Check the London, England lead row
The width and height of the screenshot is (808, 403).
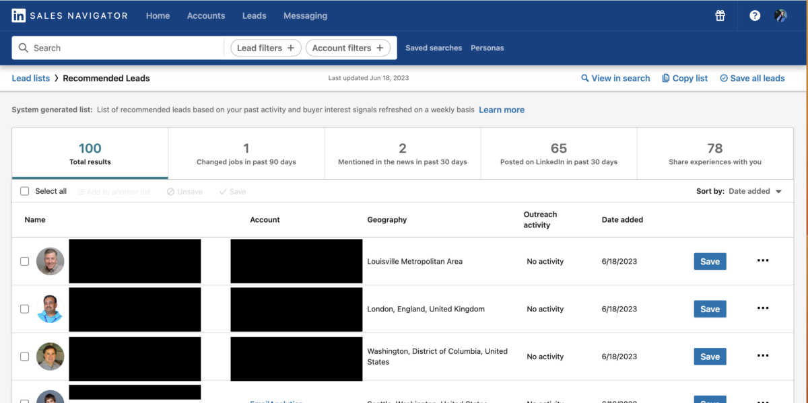(x=25, y=309)
